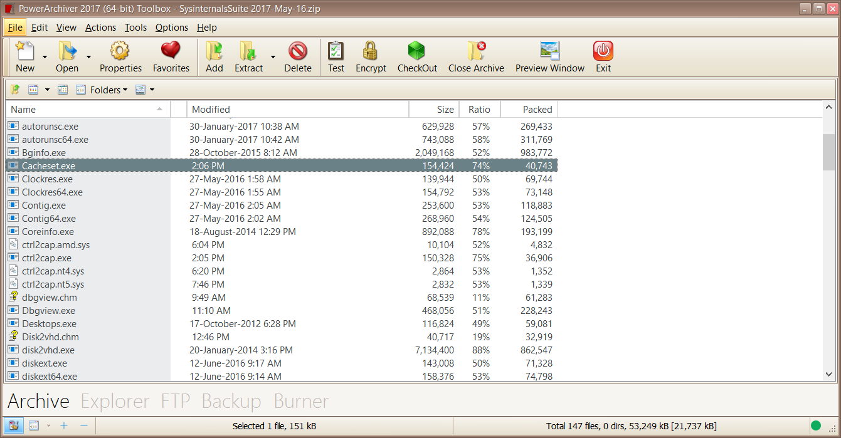Select the autorunsc64.exe file
841x438 pixels.
(282, 139)
